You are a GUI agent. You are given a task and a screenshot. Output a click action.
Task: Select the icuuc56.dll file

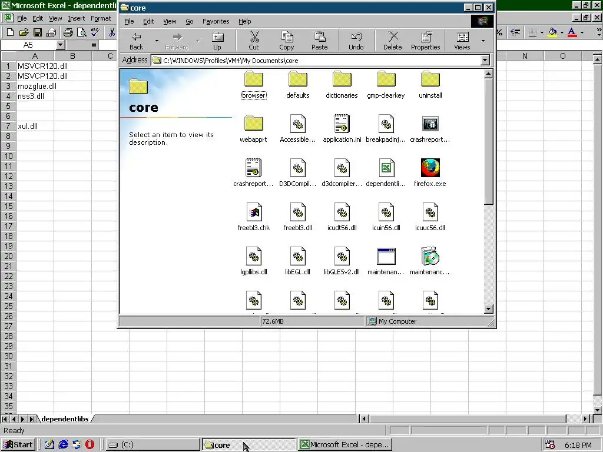[x=430, y=218]
